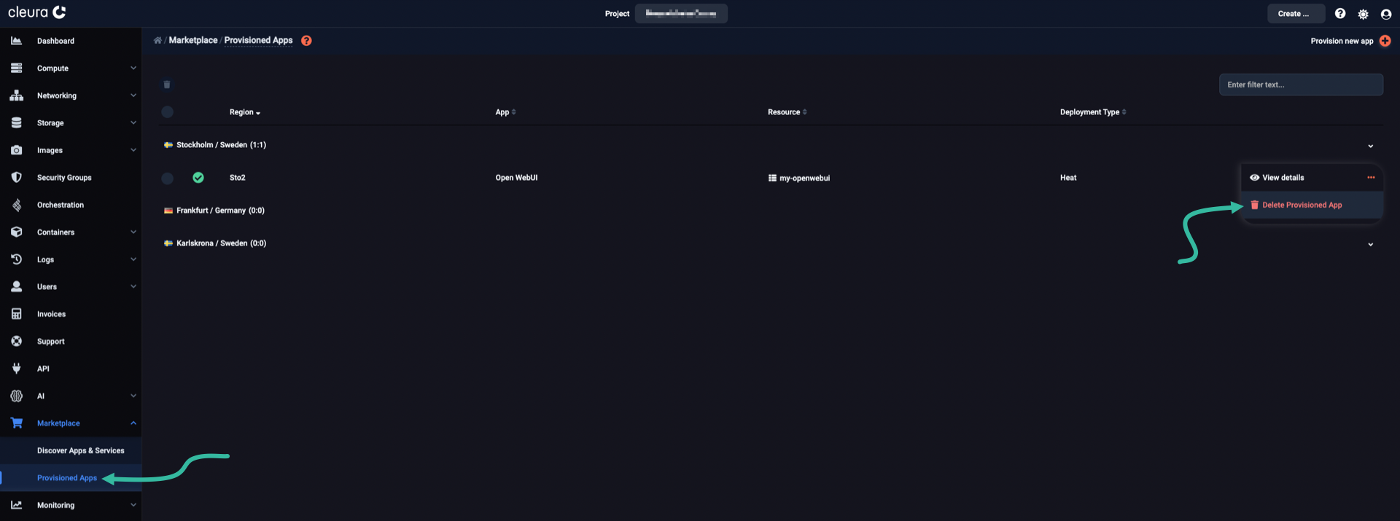Expand the Containers menu chevron

click(x=133, y=232)
